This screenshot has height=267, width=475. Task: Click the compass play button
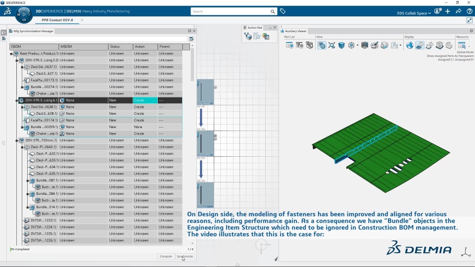pos(24,14)
